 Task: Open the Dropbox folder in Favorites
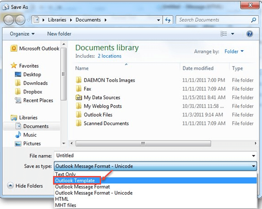[x=33, y=92]
